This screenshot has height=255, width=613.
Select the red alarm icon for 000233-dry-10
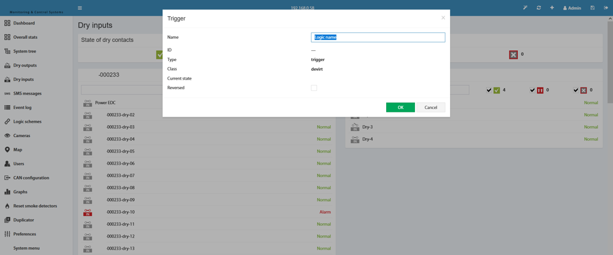[x=87, y=212]
